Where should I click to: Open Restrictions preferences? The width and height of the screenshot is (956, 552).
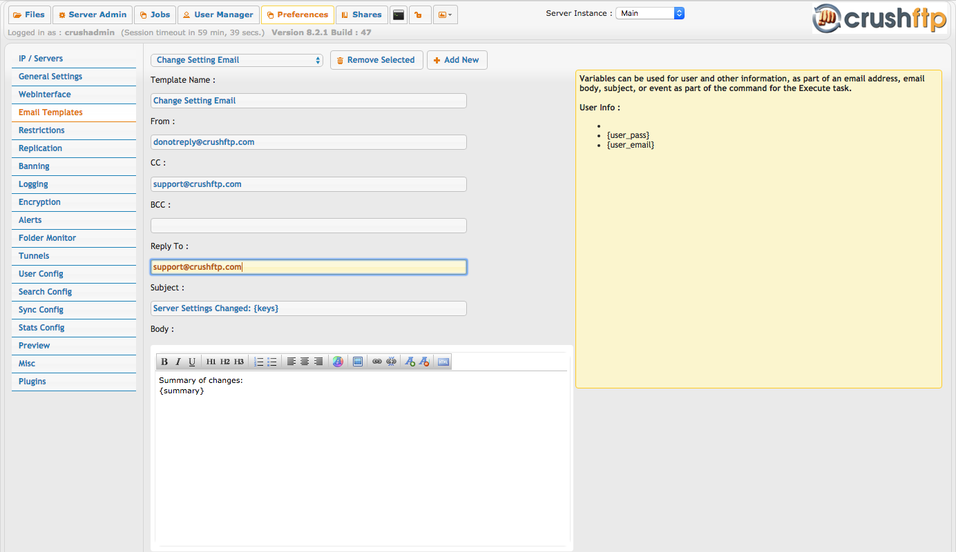[74, 130]
